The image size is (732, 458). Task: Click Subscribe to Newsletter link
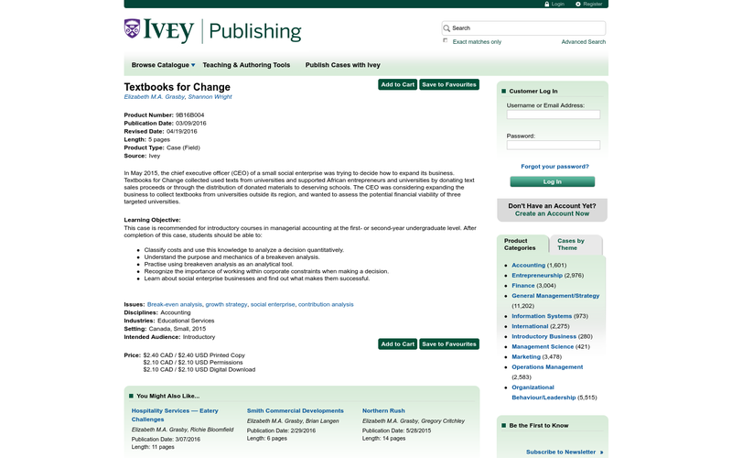pos(561,453)
